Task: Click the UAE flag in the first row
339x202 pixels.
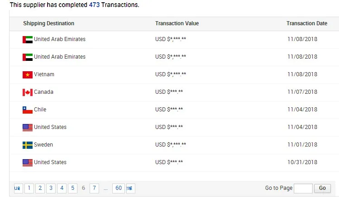Action: click(27, 40)
